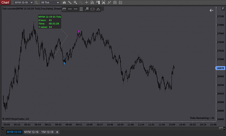Image resolution: width=226 pixels, height=136 pixels.
Task: Click the Tick counter indicator label
Action: coord(32,9)
